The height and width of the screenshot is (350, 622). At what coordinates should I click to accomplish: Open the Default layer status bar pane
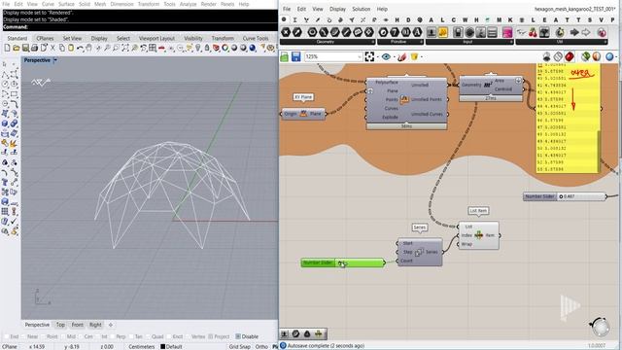[171, 346]
